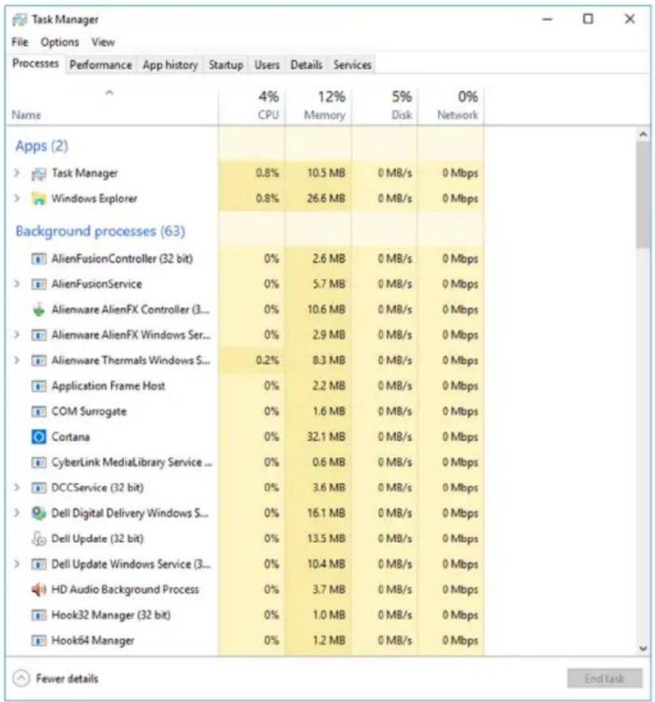The width and height of the screenshot is (655, 702).
Task: Switch to the Startup tab
Action: tap(226, 65)
